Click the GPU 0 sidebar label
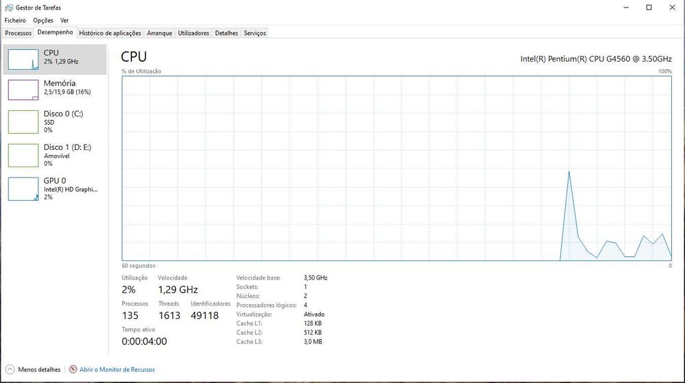Screen dimensions: 685x383 55,180
